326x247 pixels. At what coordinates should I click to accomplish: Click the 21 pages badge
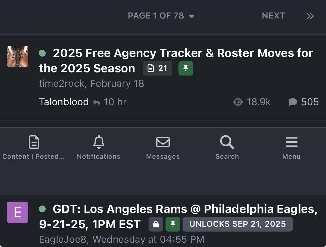pos(157,68)
